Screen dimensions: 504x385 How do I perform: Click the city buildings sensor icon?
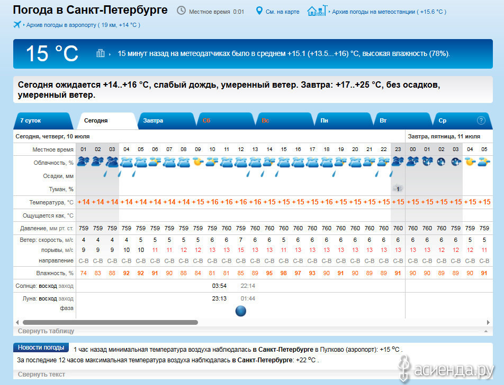(101, 53)
